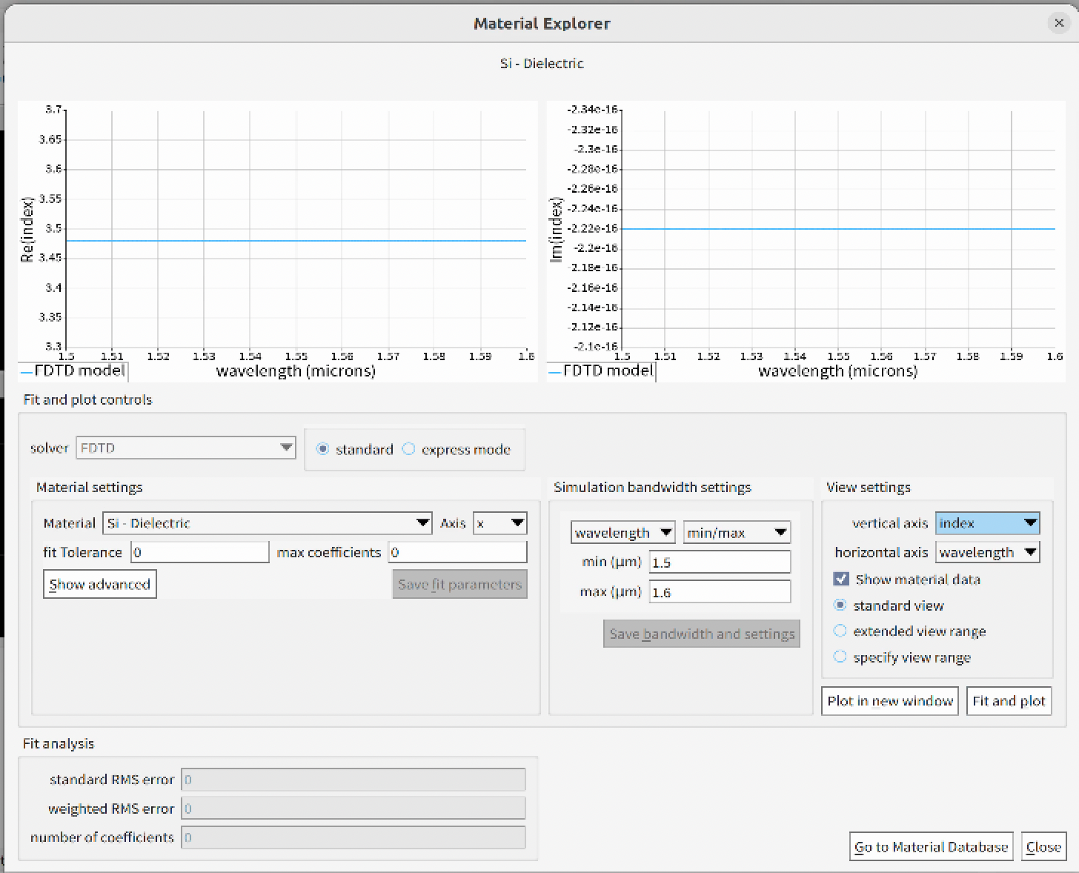
Task: Click Plot in new window
Action: pyautogui.click(x=889, y=701)
